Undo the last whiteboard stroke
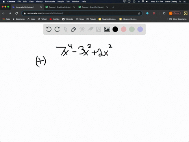189x142 pixels. tap(49, 29)
